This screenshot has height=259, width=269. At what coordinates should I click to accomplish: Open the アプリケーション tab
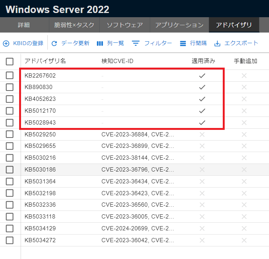(x=180, y=25)
